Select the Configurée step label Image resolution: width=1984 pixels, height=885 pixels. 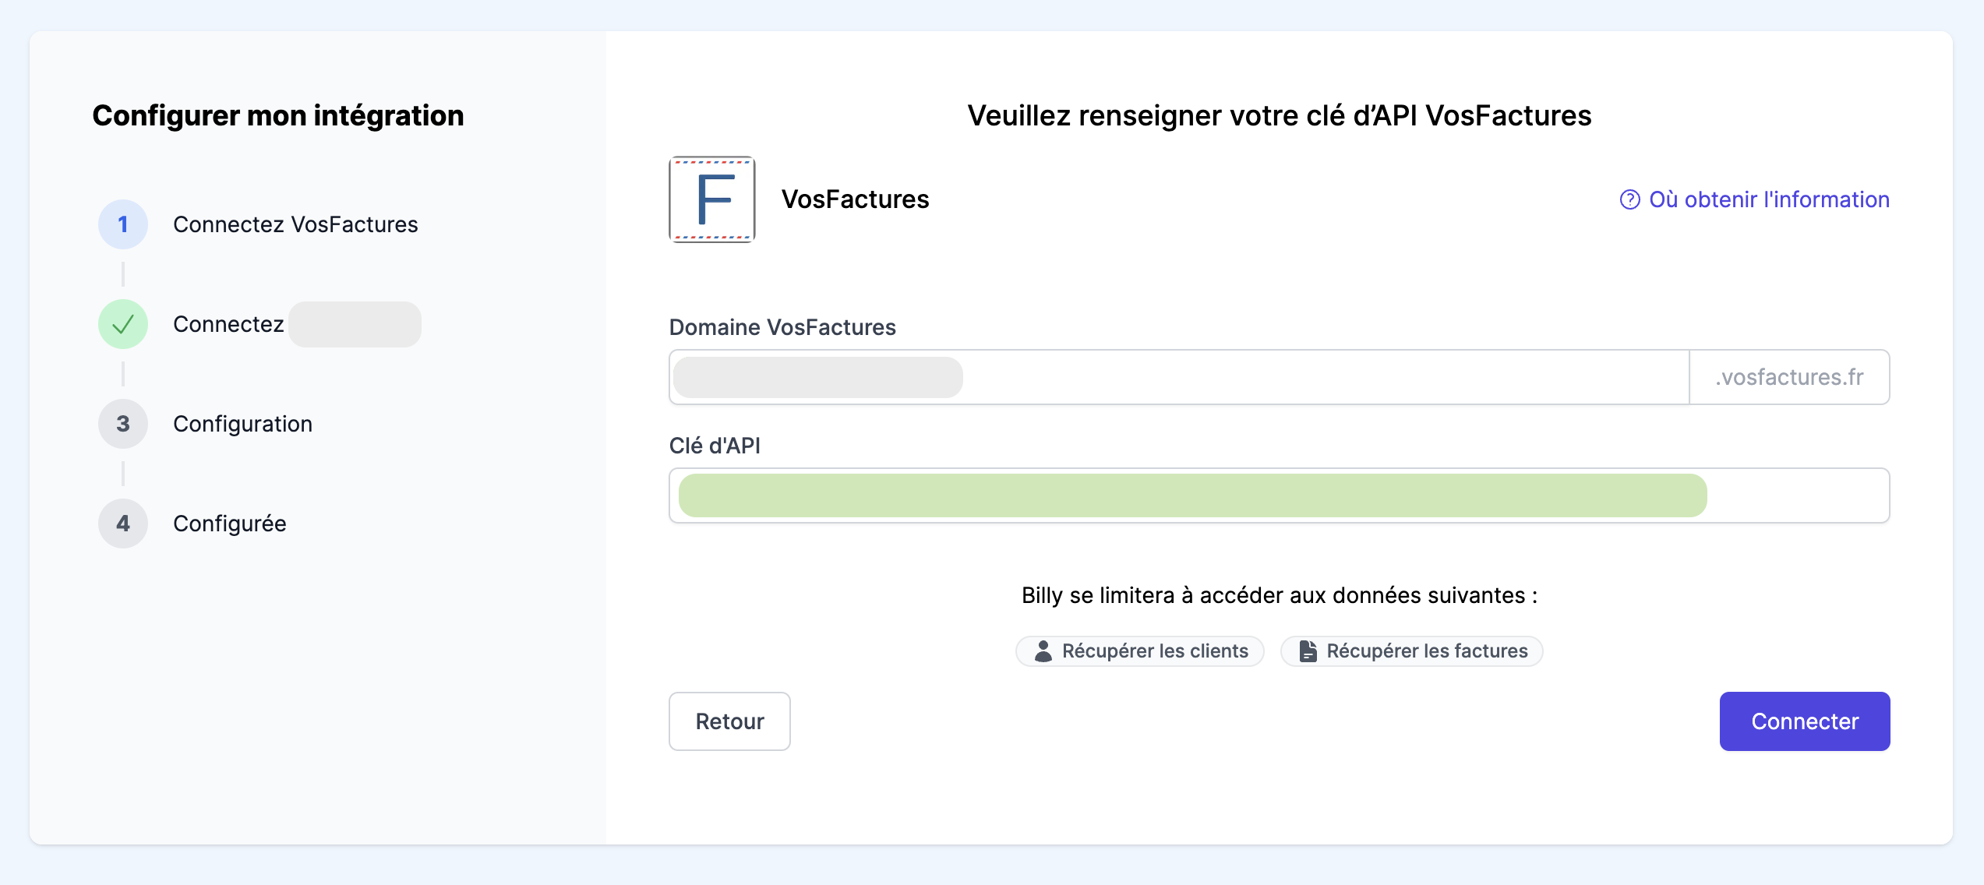[x=230, y=524]
